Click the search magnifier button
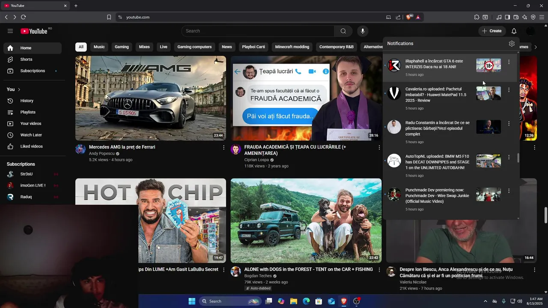548x308 pixels. pos(343,31)
